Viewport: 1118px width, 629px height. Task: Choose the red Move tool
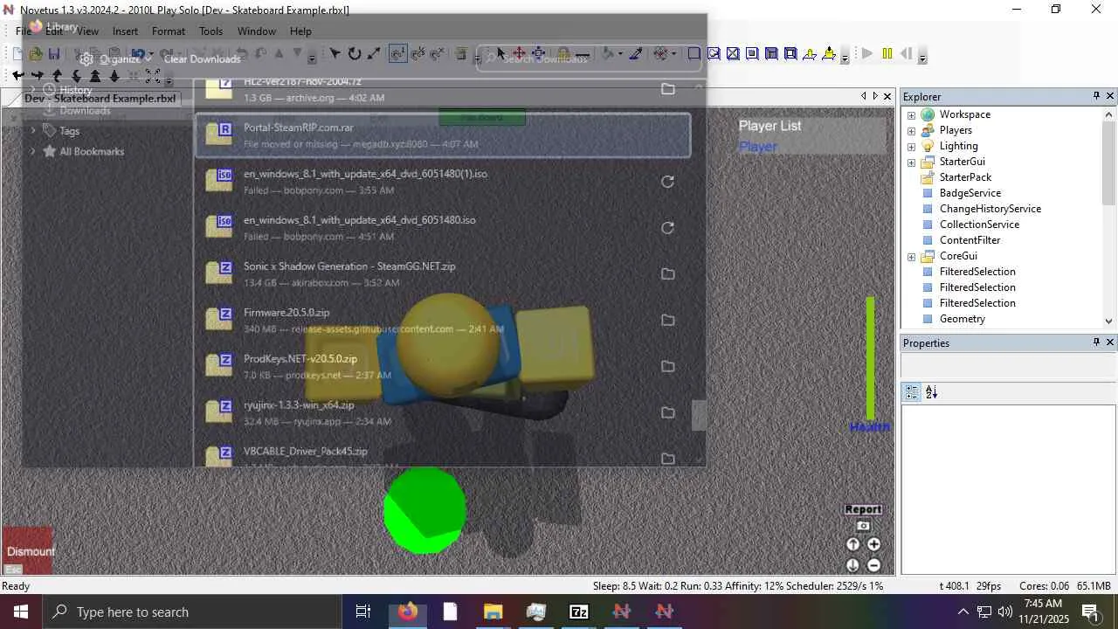click(520, 54)
